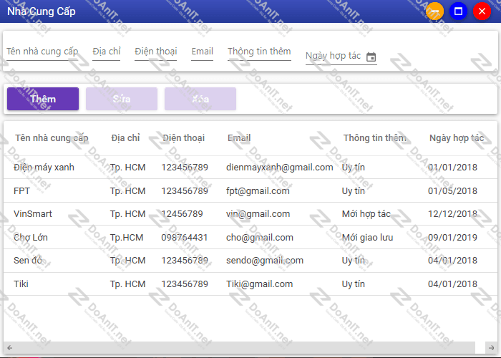Screen dimensions: 501x358
Task: Click date 12/12/2018 cell
Action: 453,214
